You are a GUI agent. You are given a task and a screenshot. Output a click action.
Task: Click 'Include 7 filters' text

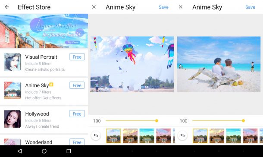[x=38, y=92]
